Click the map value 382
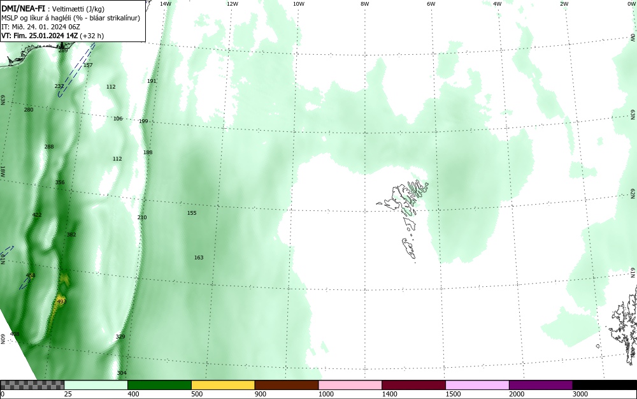This screenshot has width=637, height=399. pyautogui.click(x=71, y=235)
